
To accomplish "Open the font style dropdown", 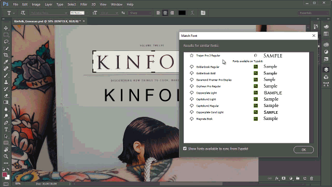I will pos(87,13).
